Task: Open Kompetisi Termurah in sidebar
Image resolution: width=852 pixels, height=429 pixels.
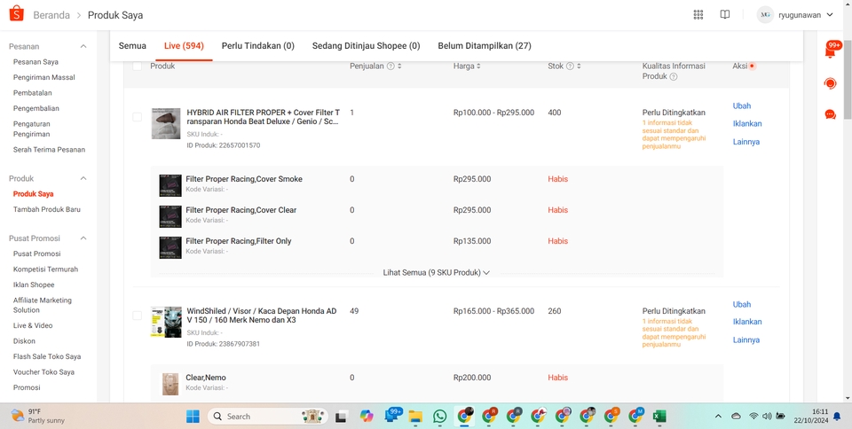Action: pyautogui.click(x=45, y=269)
